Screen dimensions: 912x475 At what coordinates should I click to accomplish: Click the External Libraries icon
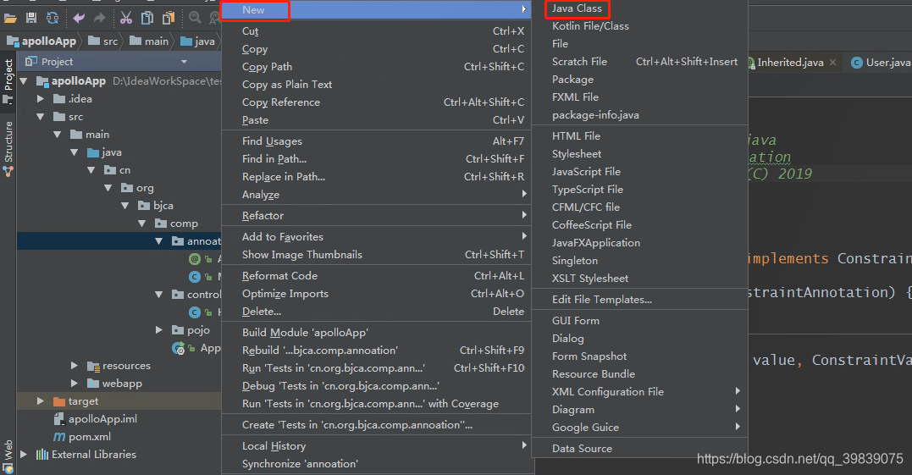41,455
